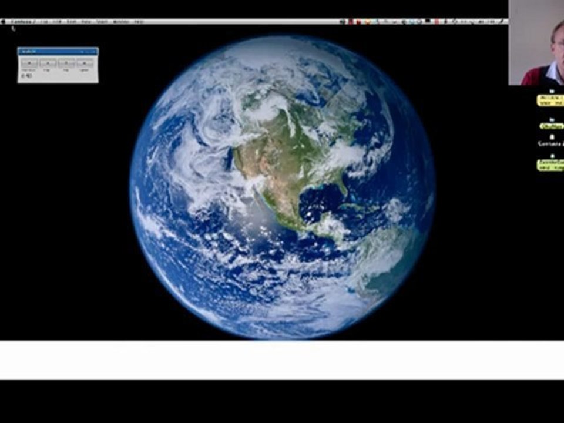
Task: Select the blue title bar of the floating panel
Action: [58, 52]
